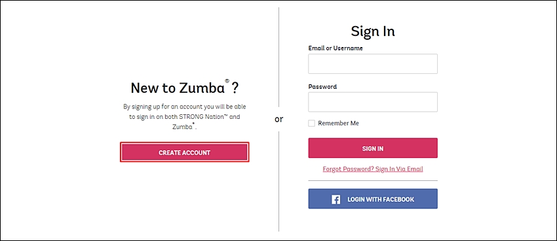Click the Facebook logo icon
Screen dimensions: 557x241
(336, 200)
